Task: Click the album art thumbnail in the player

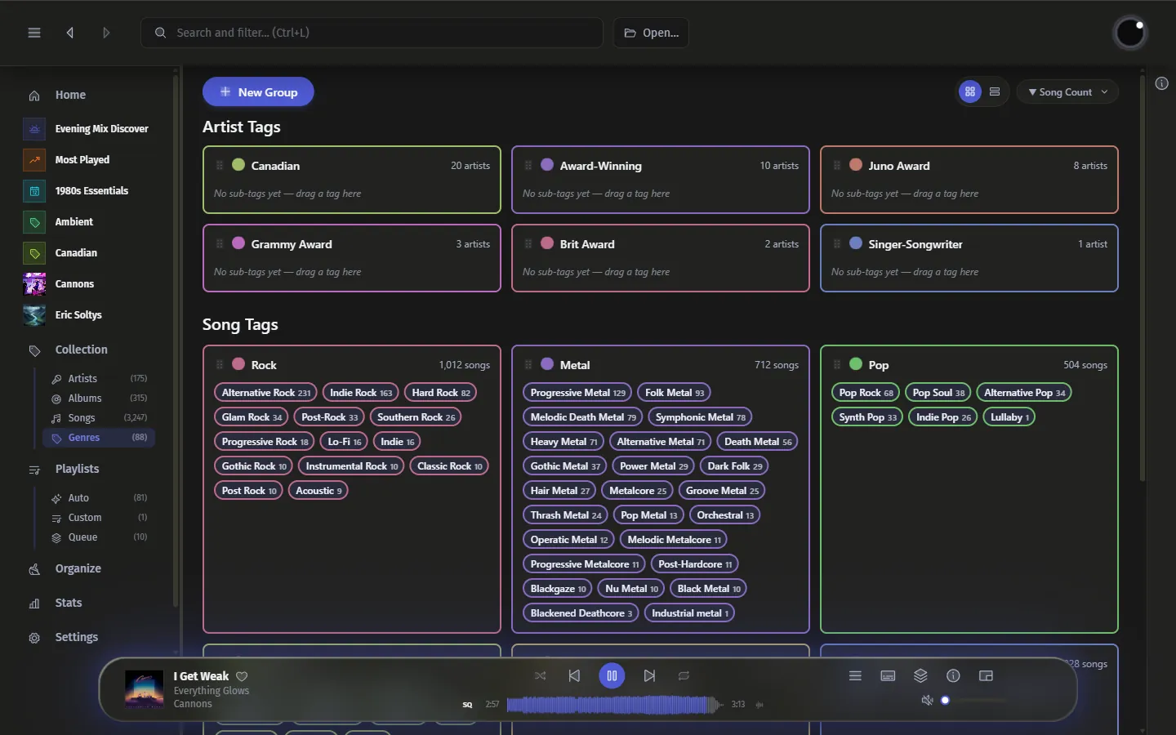Action: (x=144, y=688)
